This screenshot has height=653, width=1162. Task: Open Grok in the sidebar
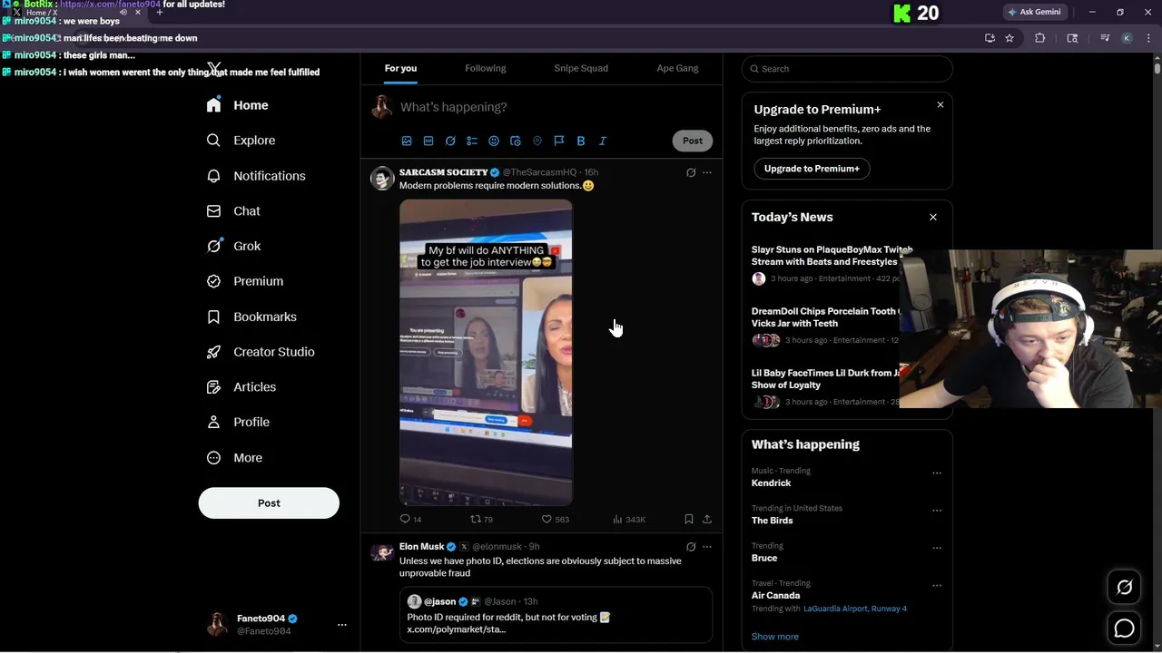point(233,246)
